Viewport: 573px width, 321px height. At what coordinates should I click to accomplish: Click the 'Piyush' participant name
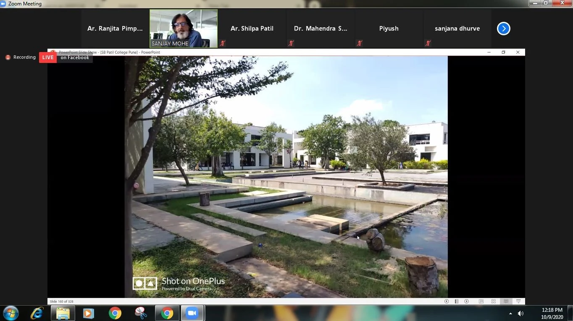pyautogui.click(x=389, y=29)
